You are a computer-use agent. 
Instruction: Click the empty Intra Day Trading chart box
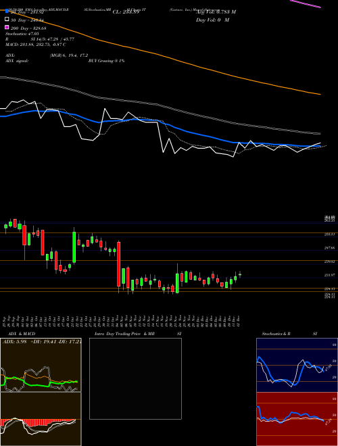(135, 378)
